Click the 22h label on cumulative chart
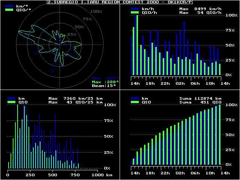240x180 pixels. (165, 173)
